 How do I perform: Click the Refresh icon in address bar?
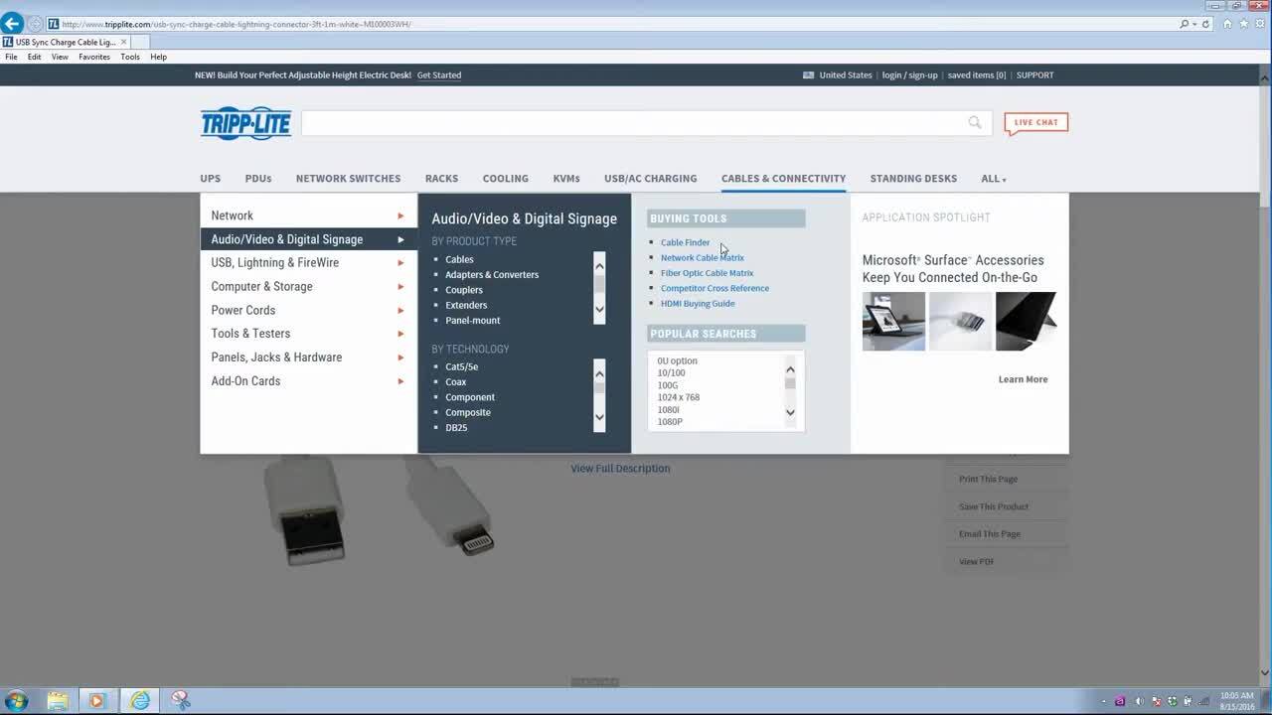[1206, 24]
